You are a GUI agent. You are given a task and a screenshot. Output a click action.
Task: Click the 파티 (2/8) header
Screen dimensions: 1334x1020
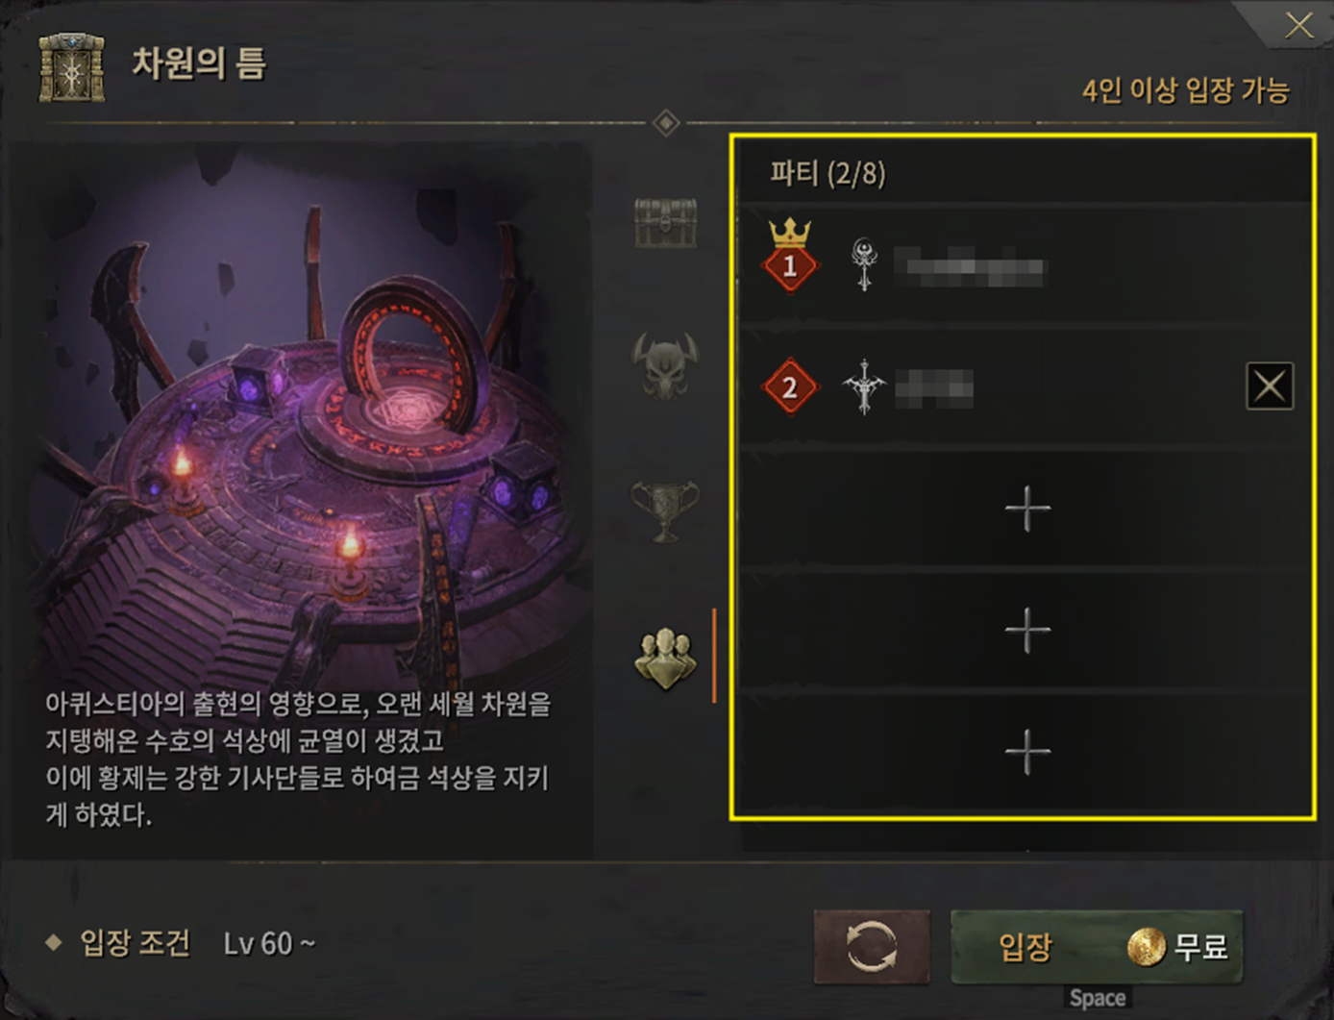pyautogui.click(x=828, y=174)
